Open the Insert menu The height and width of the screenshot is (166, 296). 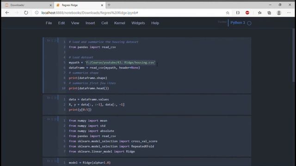[x=90, y=23]
